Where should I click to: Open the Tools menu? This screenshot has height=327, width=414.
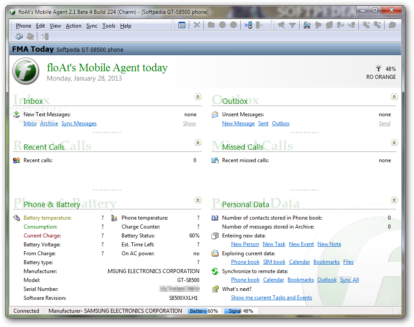click(x=109, y=26)
